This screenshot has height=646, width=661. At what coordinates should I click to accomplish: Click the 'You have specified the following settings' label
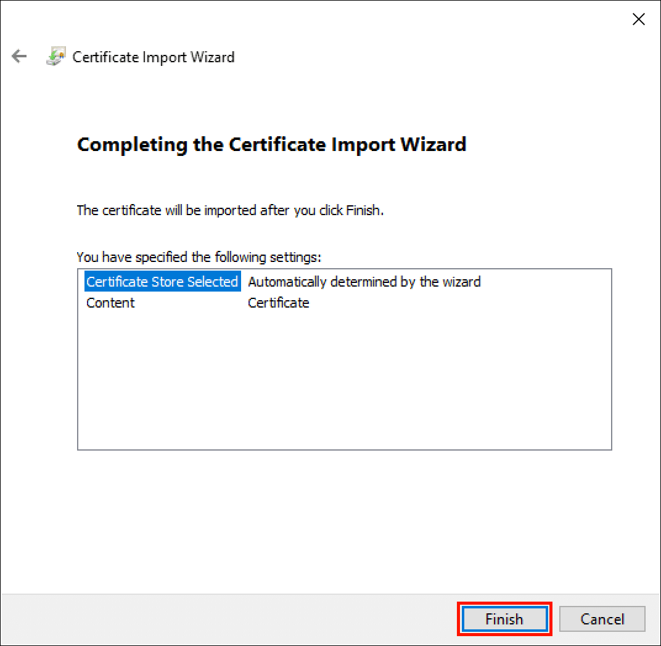(199, 256)
